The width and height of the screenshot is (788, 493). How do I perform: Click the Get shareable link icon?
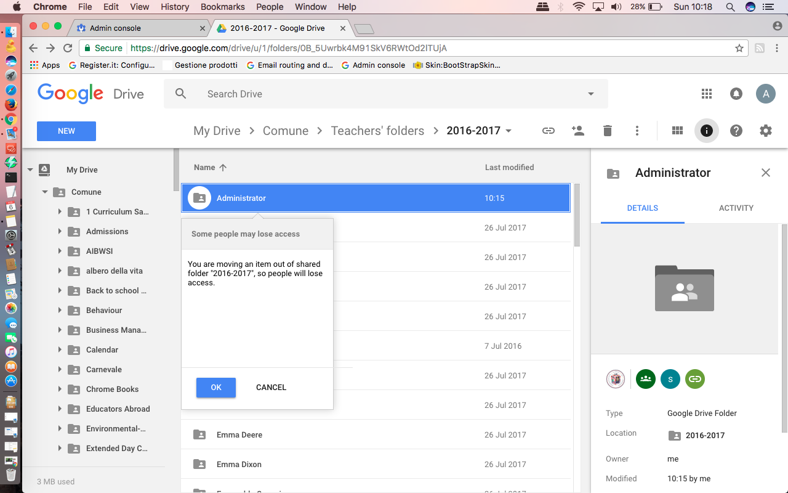click(548, 131)
